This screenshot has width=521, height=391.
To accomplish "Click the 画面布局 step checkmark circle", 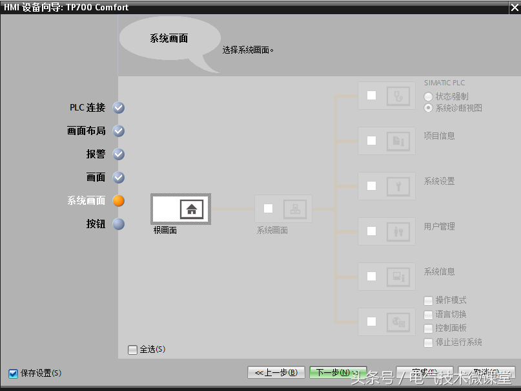I will coord(119,131).
